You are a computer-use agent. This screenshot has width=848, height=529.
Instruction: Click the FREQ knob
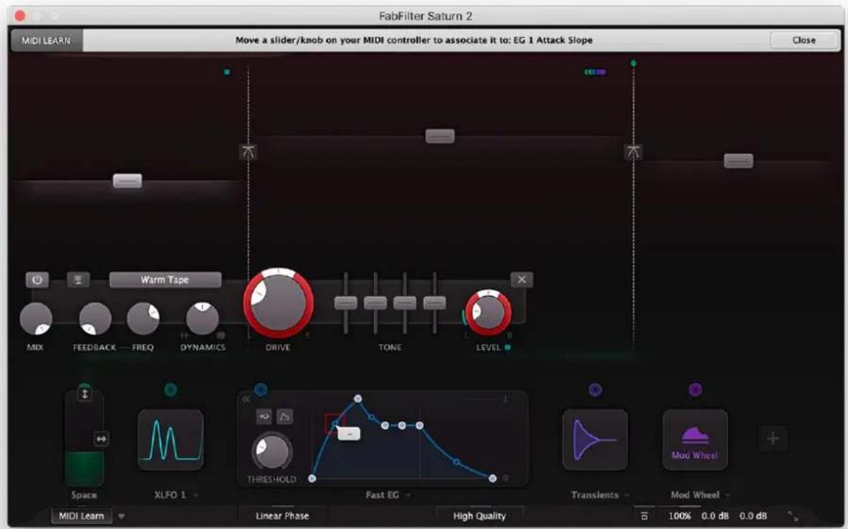pos(143,319)
